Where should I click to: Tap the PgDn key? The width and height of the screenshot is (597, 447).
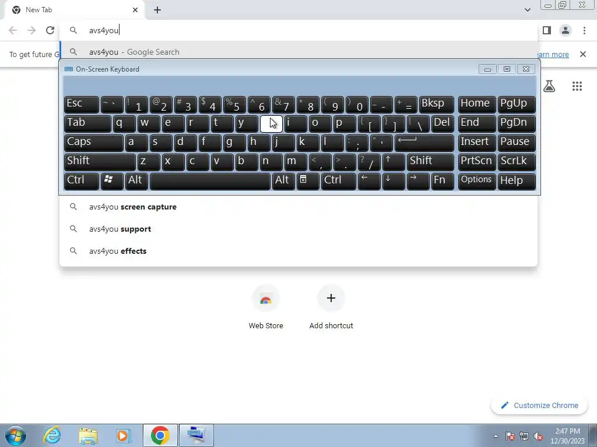[517, 123]
